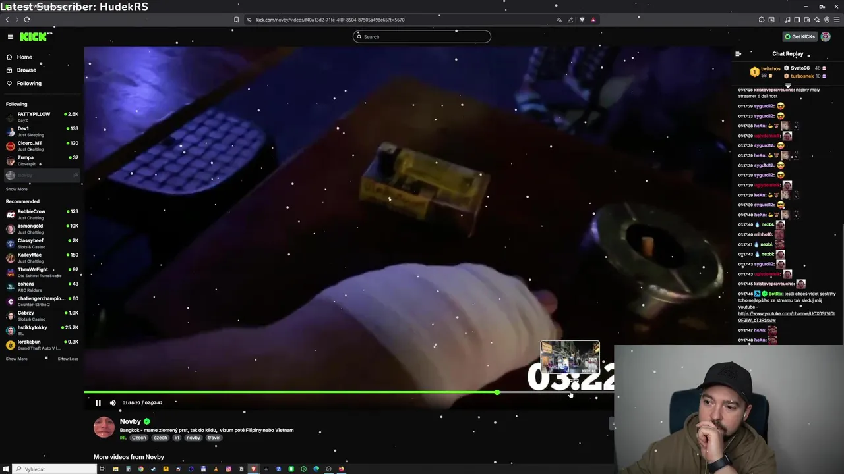Click the Search field
This screenshot has height=474, width=844.
pos(422,37)
